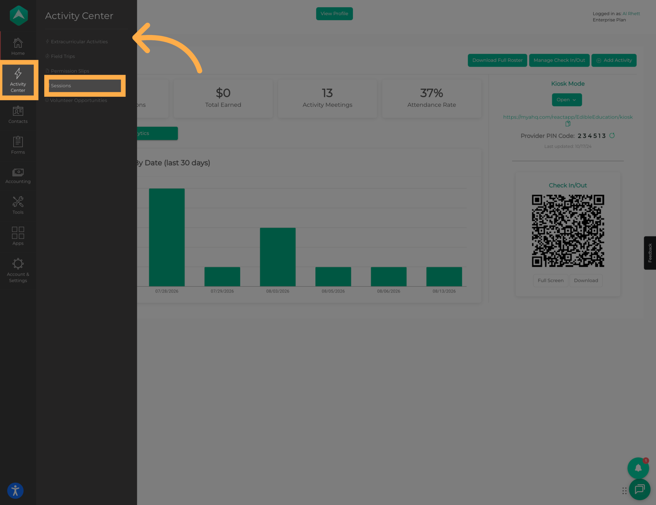This screenshot has height=505, width=656.
Task: Open Contacts in the sidebar
Action: (18, 115)
